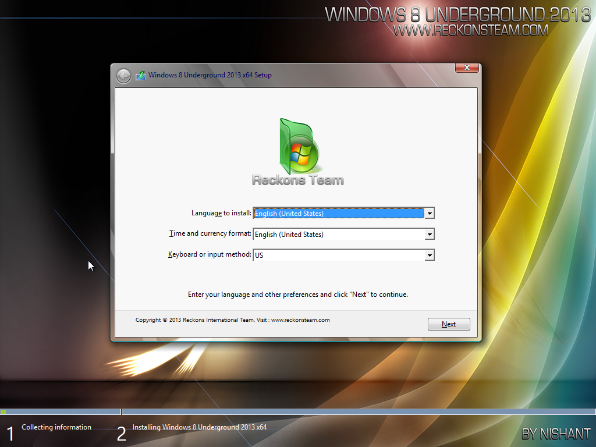Click the Next button
Viewport: 596px width, 447px height.
tap(449, 324)
